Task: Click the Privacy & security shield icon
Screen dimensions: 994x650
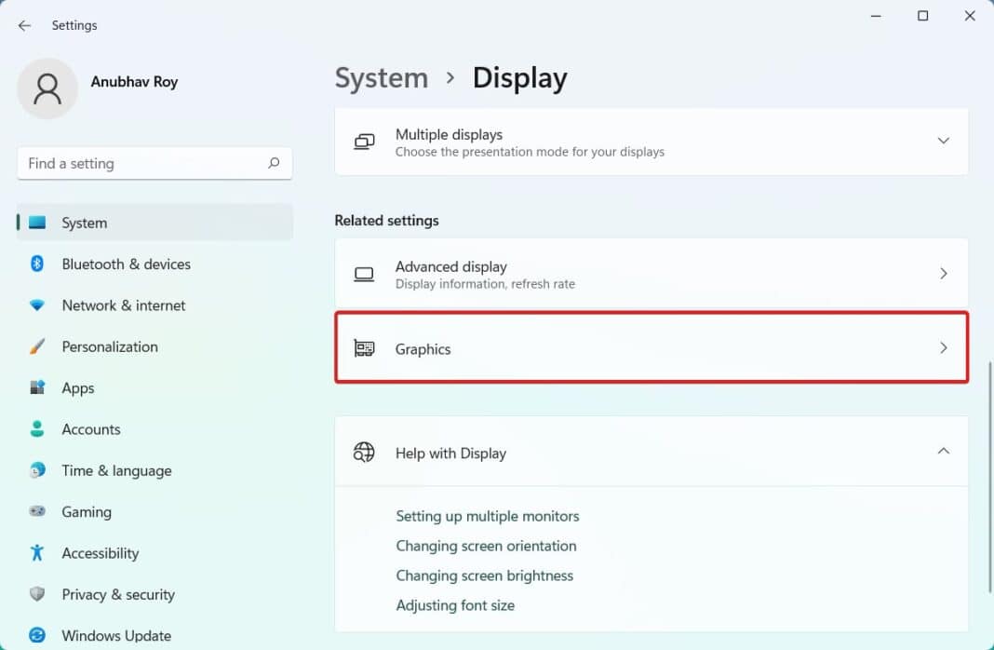Action: point(37,594)
